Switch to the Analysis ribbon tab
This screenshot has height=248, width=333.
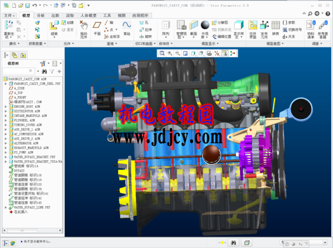pos(41,15)
